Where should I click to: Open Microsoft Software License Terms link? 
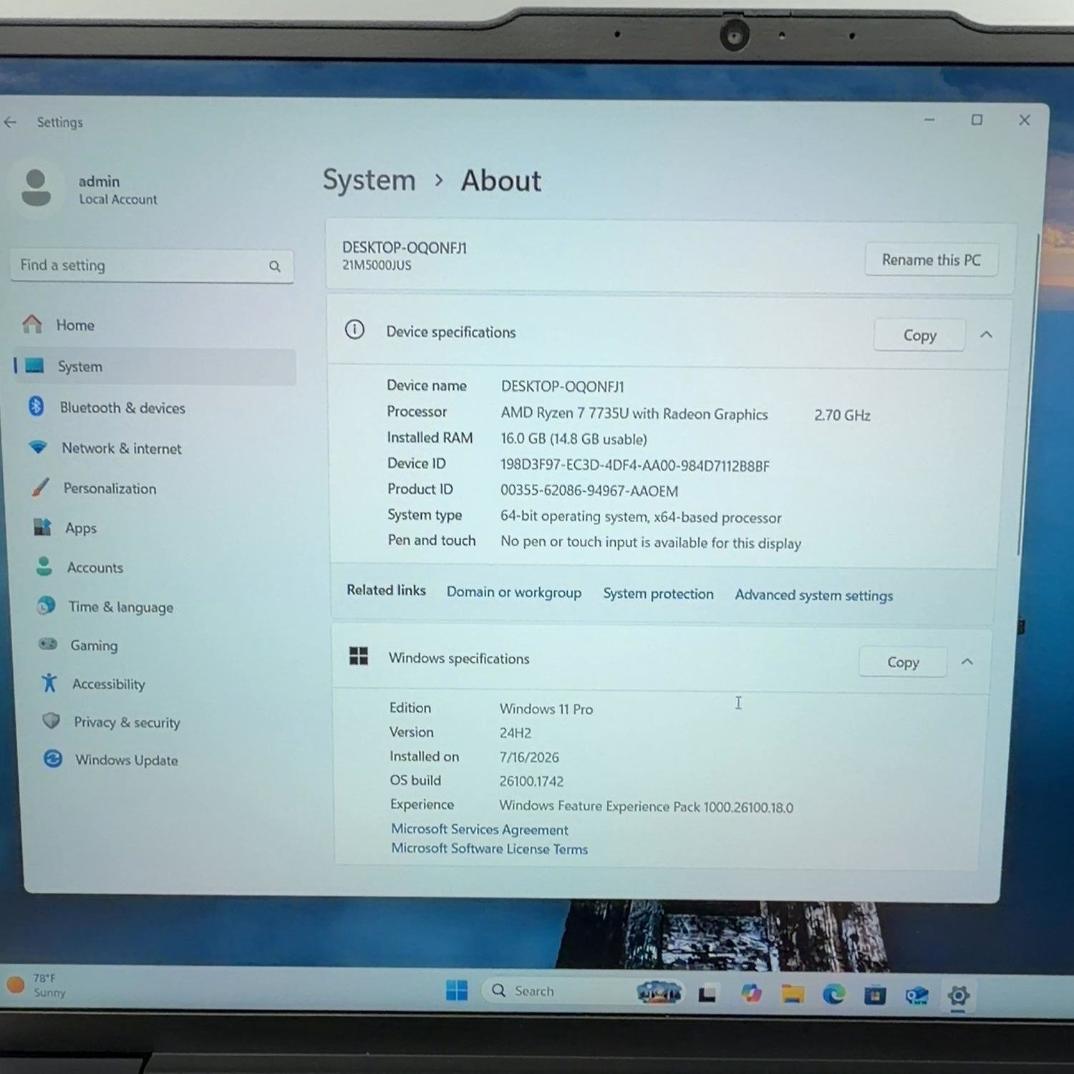point(489,849)
